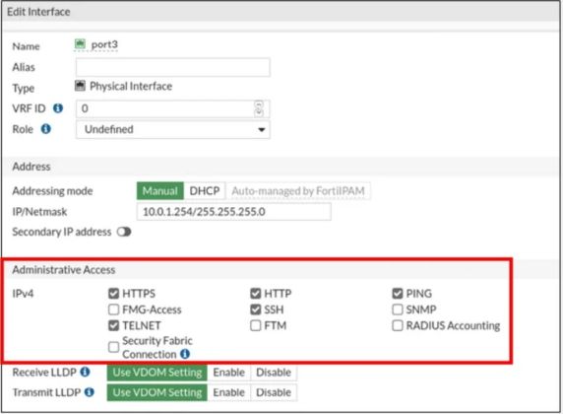Click the port3 interface icon
The height and width of the screenshot is (414, 563).
click(80, 44)
